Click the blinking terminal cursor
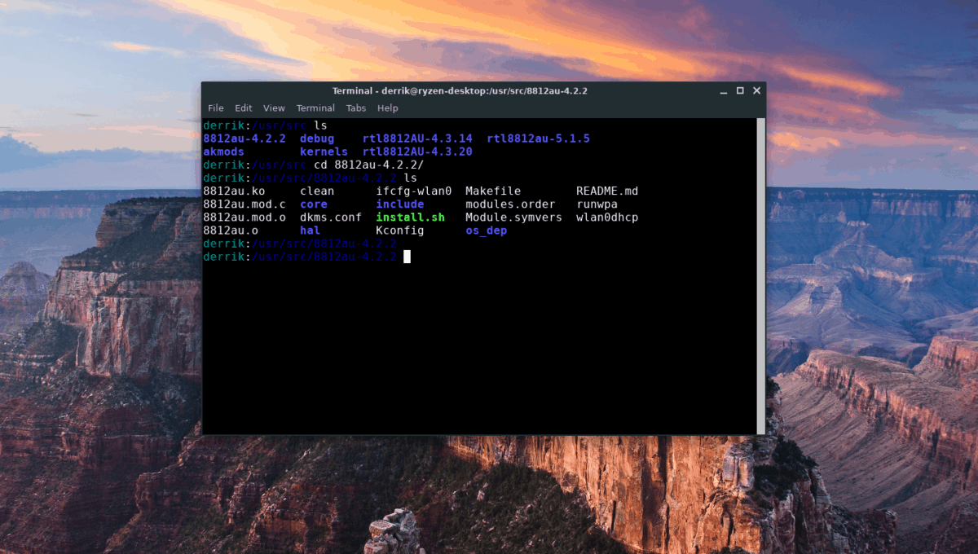The height and width of the screenshot is (554, 978). coord(405,257)
